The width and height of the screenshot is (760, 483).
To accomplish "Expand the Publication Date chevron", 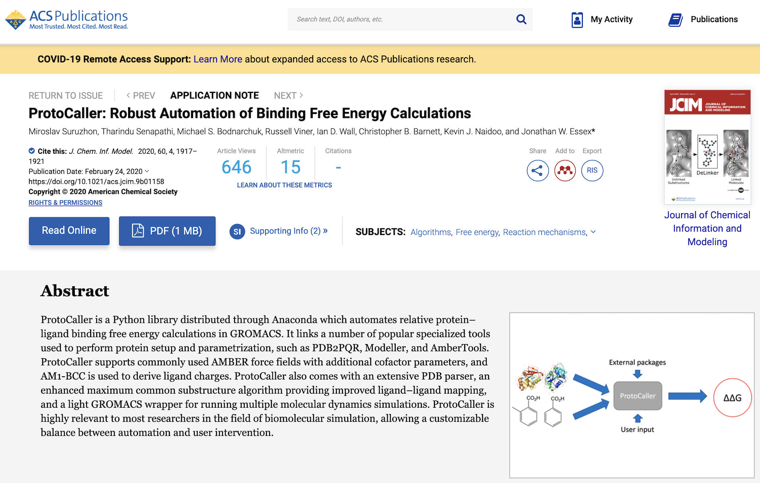I will (x=147, y=171).
